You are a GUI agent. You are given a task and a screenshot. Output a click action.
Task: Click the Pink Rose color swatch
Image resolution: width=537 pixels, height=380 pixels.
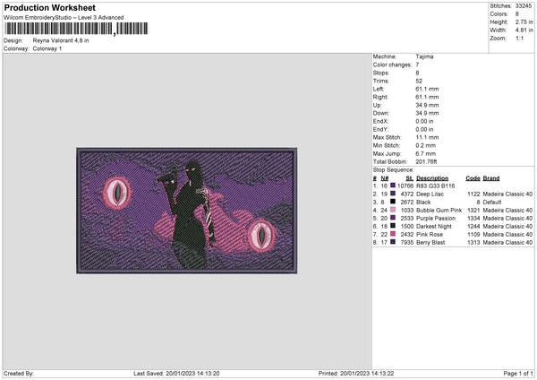click(393, 234)
